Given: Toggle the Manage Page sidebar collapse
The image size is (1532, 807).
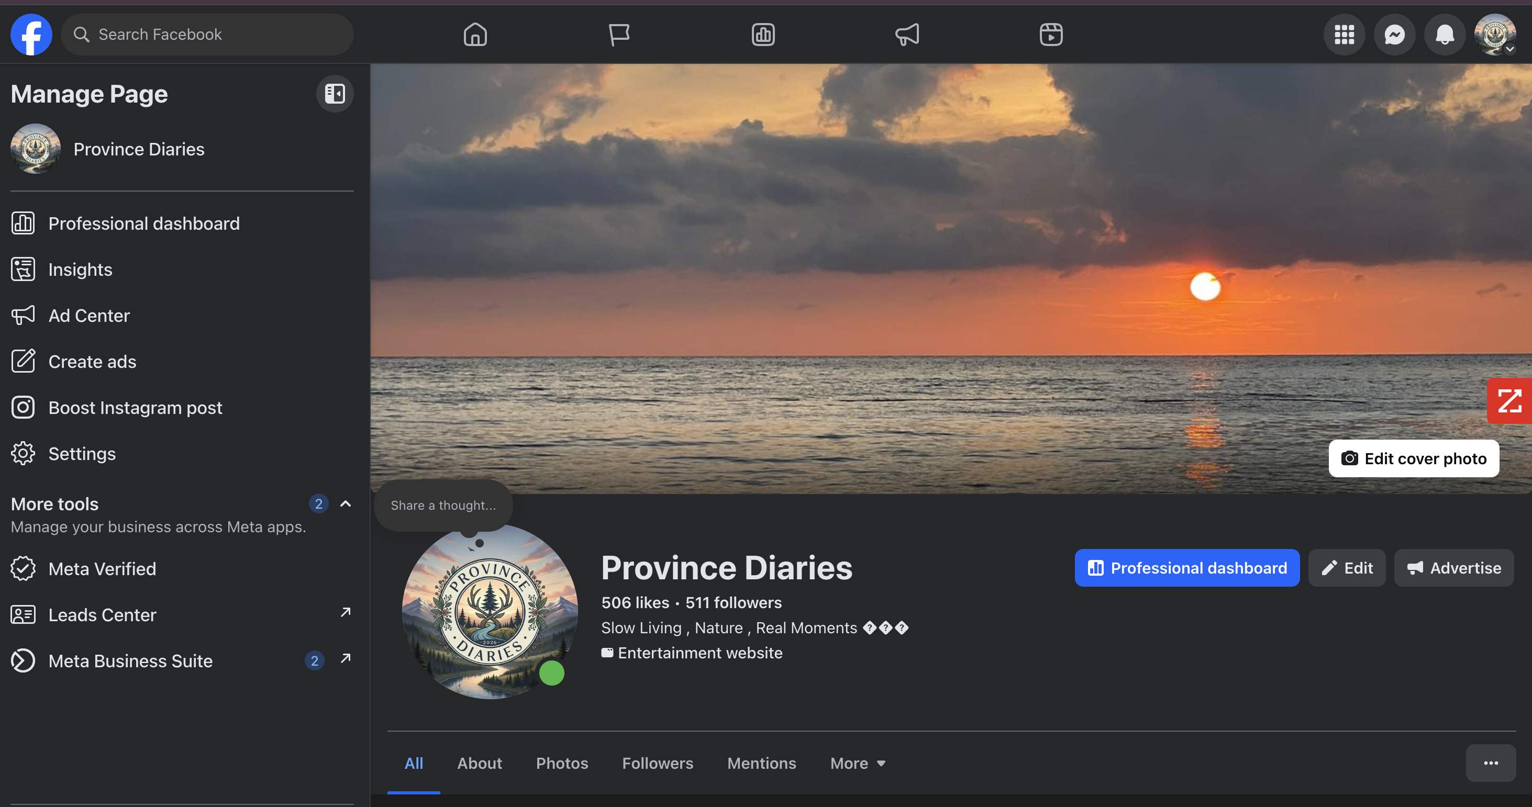Looking at the screenshot, I should coord(335,94).
